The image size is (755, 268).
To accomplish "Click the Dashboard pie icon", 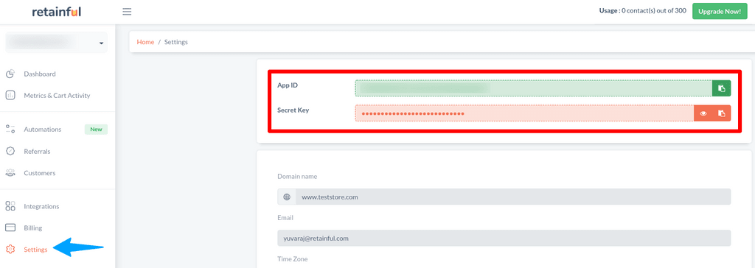I will (x=10, y=74).
